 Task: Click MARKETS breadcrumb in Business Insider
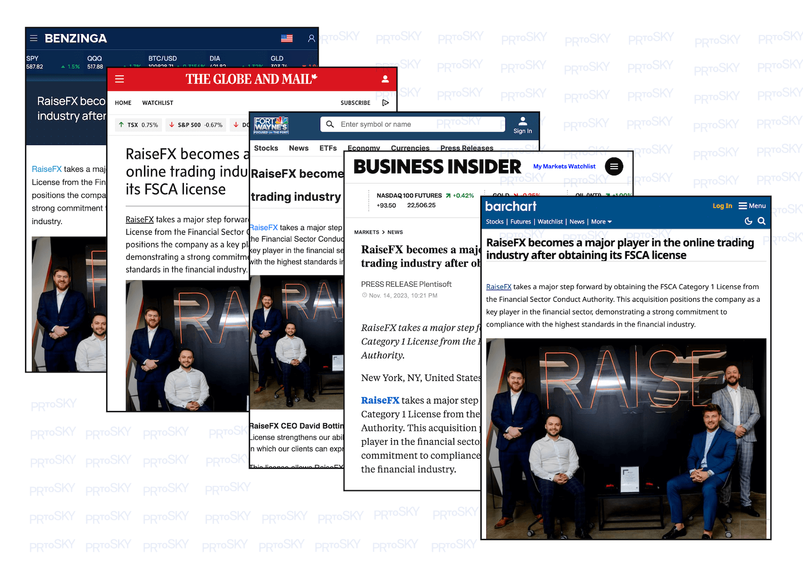pos(366,232)
